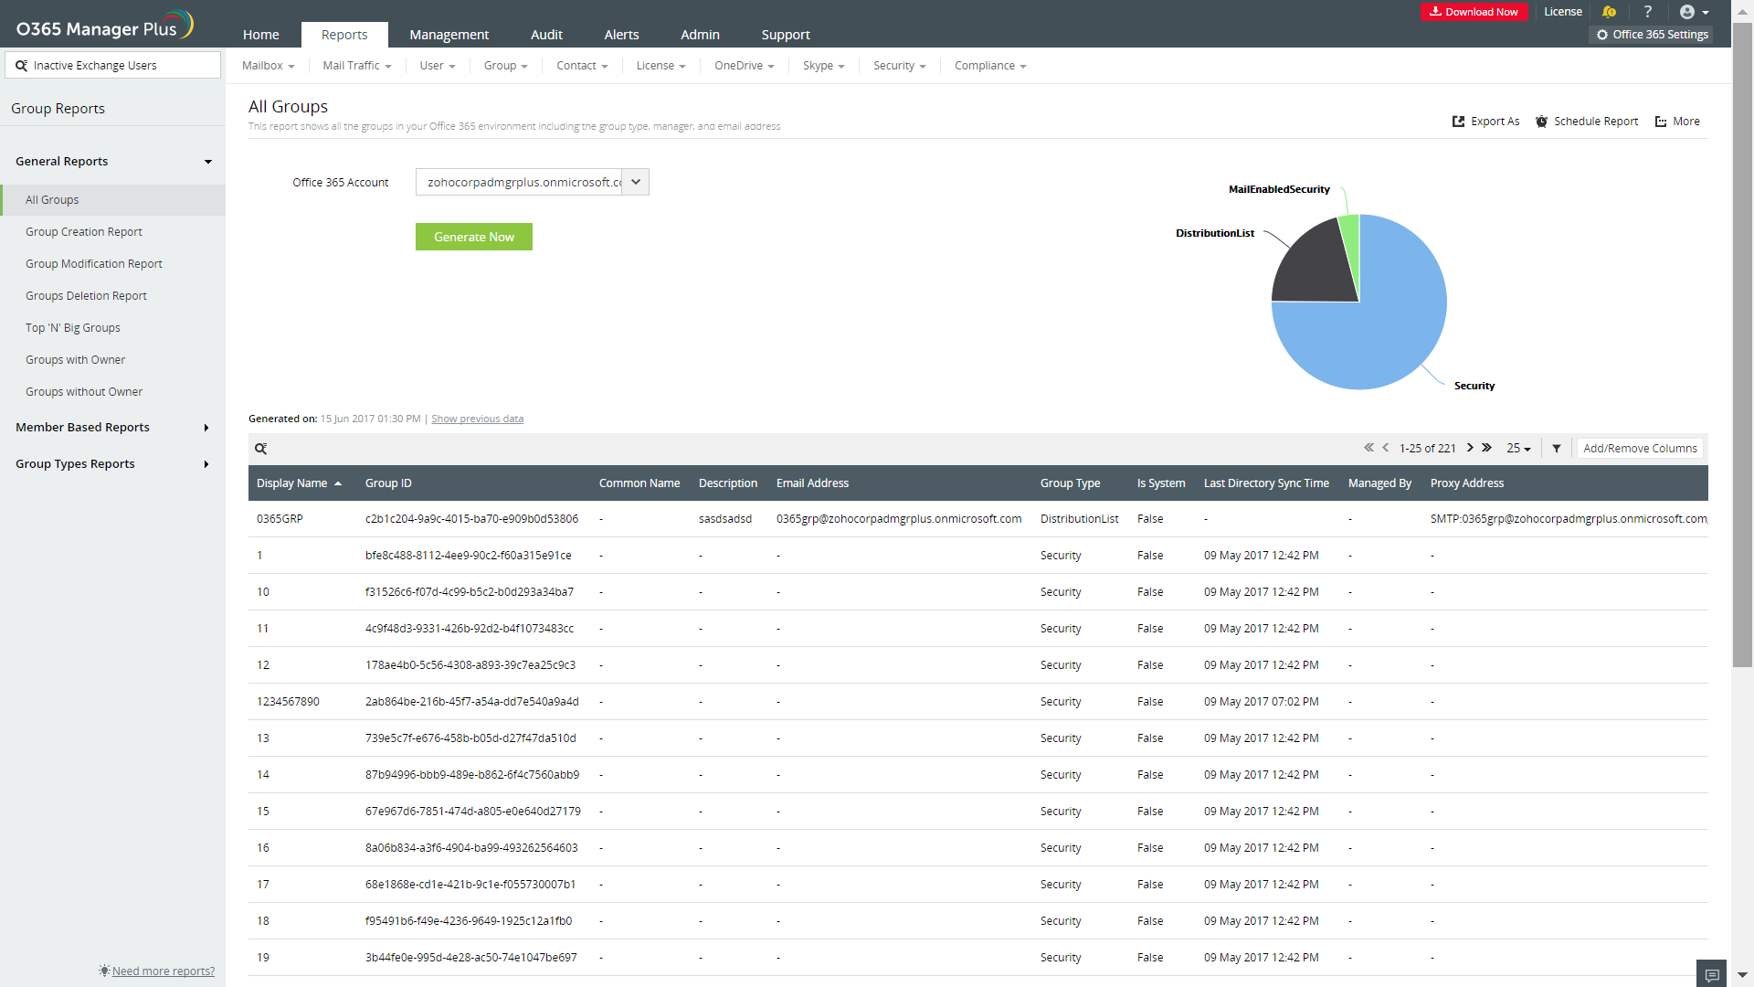Click Export As
Screen dimensions: 1754x987
[1485, 122]
